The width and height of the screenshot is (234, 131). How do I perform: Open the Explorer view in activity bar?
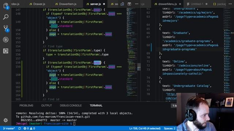6,6
